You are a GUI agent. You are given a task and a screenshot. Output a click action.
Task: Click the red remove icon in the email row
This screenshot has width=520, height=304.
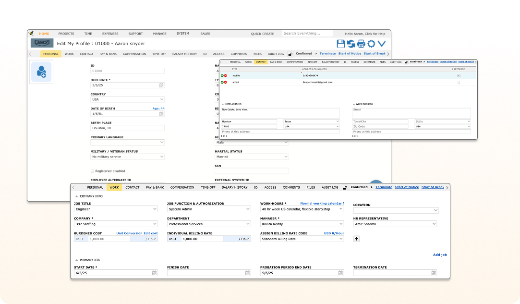(226, 82)
